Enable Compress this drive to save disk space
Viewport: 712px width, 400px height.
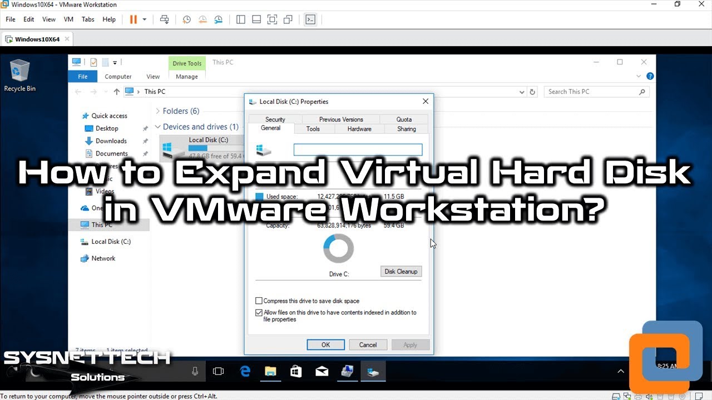click(259, 301)
